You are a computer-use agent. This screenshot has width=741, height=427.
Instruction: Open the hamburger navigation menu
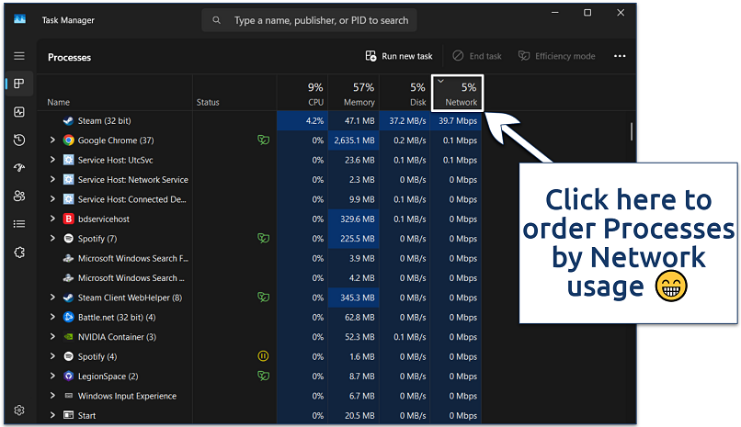click(x=19, y=56)
